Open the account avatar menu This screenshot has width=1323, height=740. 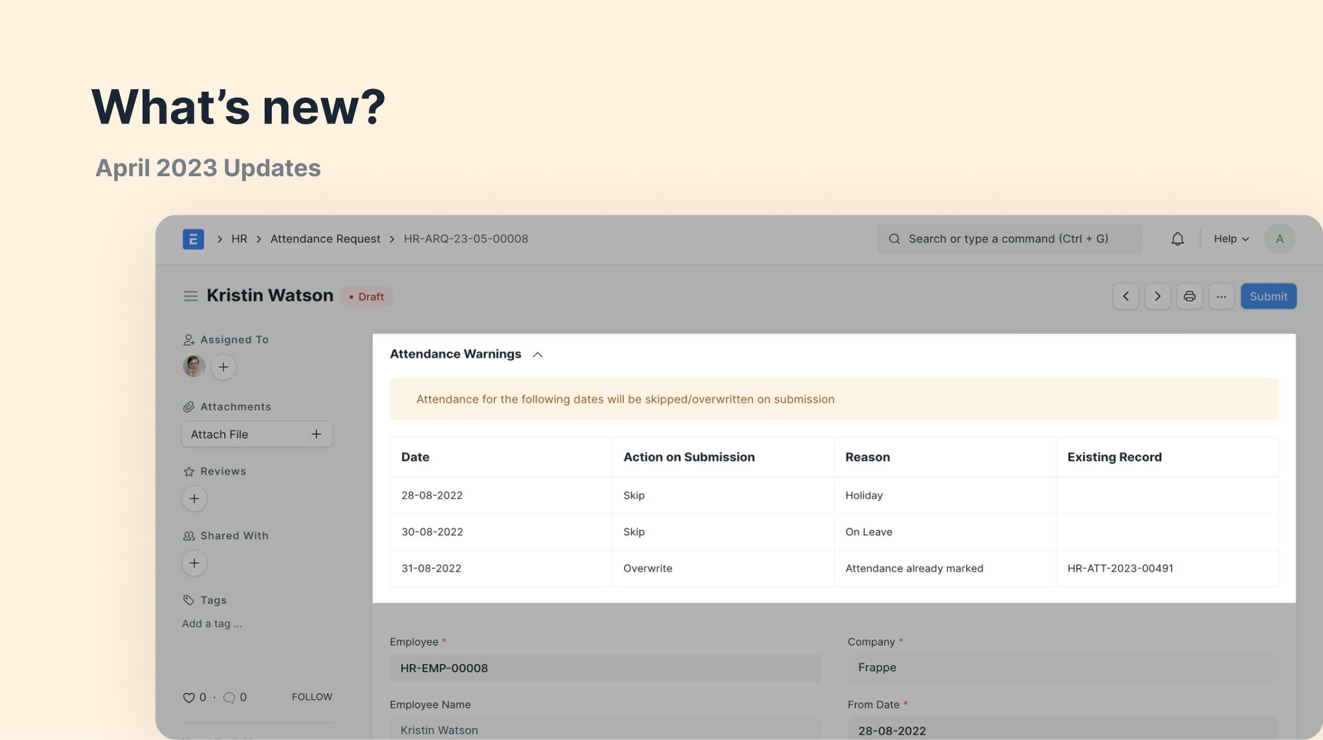click(x=1279, y=238)
